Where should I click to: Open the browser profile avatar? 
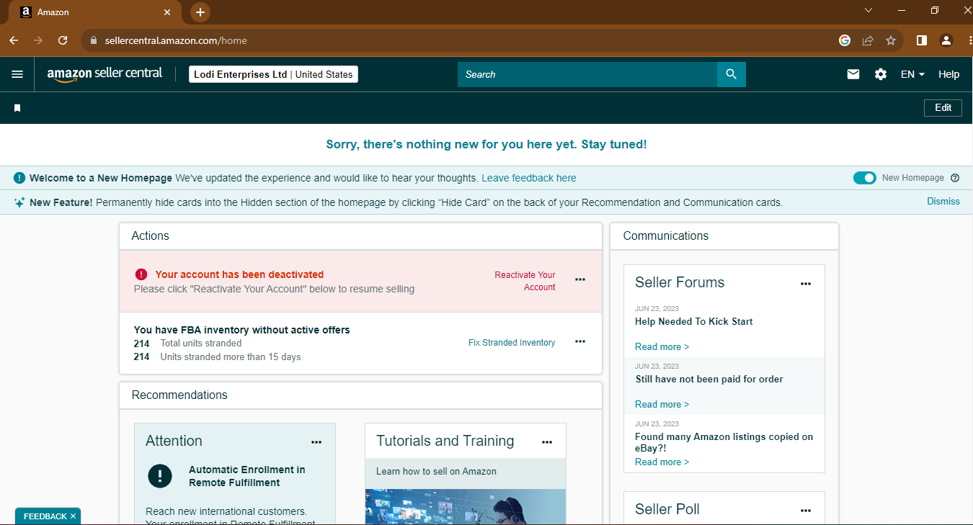[946, 40]
